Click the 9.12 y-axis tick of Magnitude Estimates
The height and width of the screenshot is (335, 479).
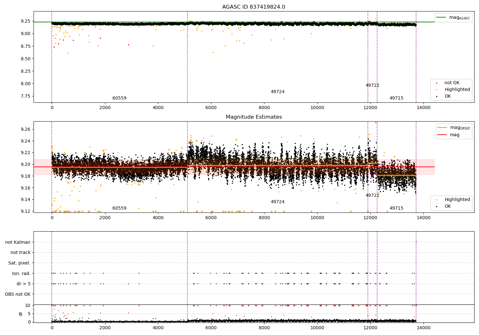(x=25, y=212)
